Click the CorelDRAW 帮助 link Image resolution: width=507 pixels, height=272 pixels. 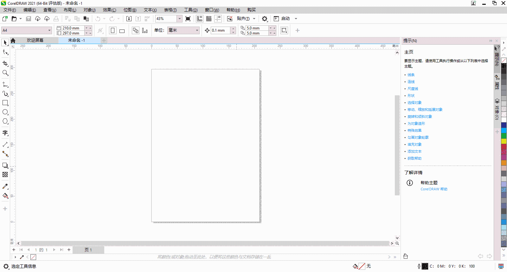tap(434, 189)
